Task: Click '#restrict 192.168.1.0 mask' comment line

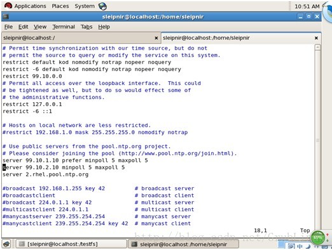Action: [95, 133]
